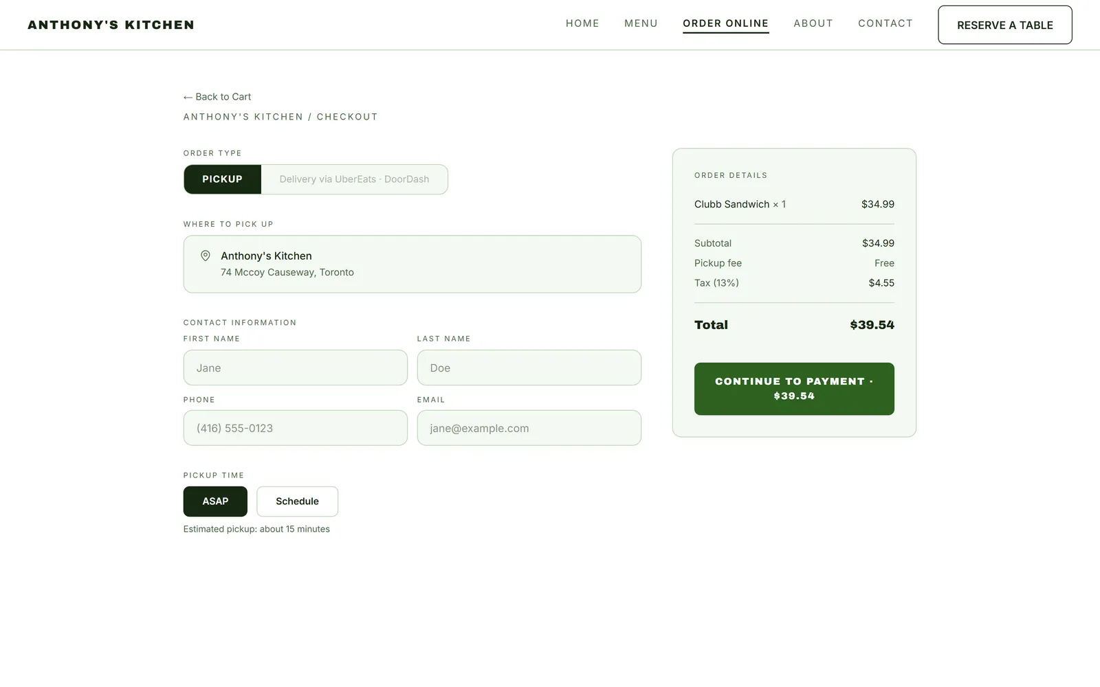Click Continue to Payment $39.54 button

tap(794, 389)
